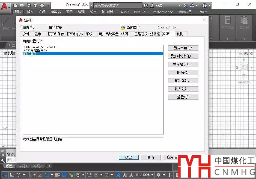Click the keyword search input field
256x179 pixels.
117,5
